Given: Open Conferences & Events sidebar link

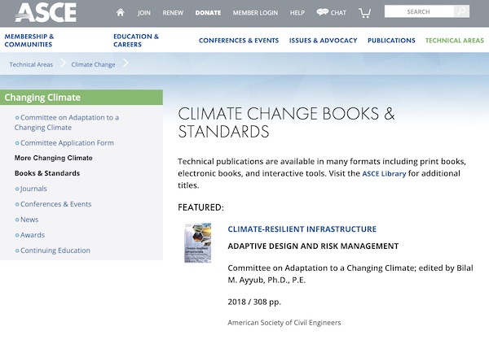Looking at the screenshot, I should (x=53, y=204).
